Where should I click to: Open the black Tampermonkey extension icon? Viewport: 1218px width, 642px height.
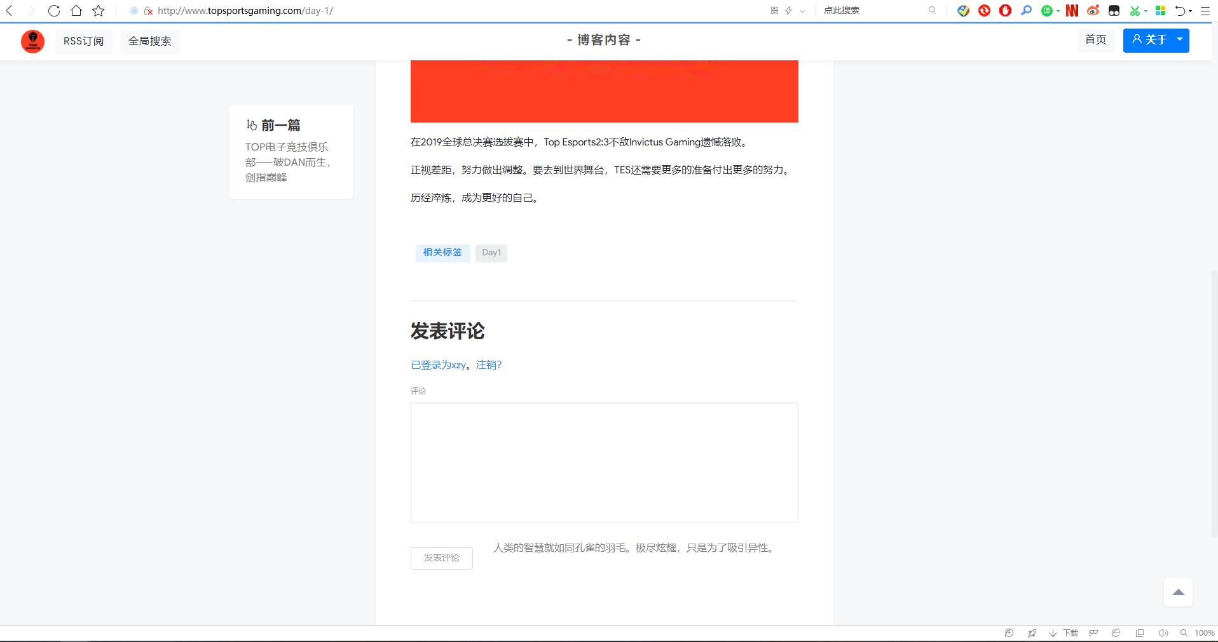(x=1114, y=11)
